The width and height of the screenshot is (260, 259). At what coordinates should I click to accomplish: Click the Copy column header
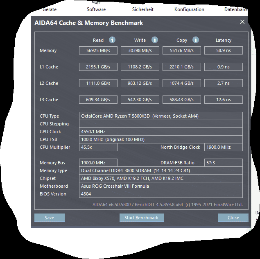pos(182,40)
